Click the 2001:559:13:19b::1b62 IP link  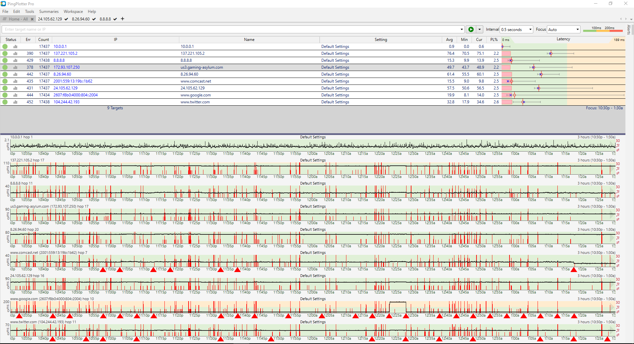coord(73,81)
